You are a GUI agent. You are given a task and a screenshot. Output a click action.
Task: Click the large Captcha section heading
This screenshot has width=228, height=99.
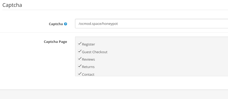pyautogui.click(x=12, y=5)
